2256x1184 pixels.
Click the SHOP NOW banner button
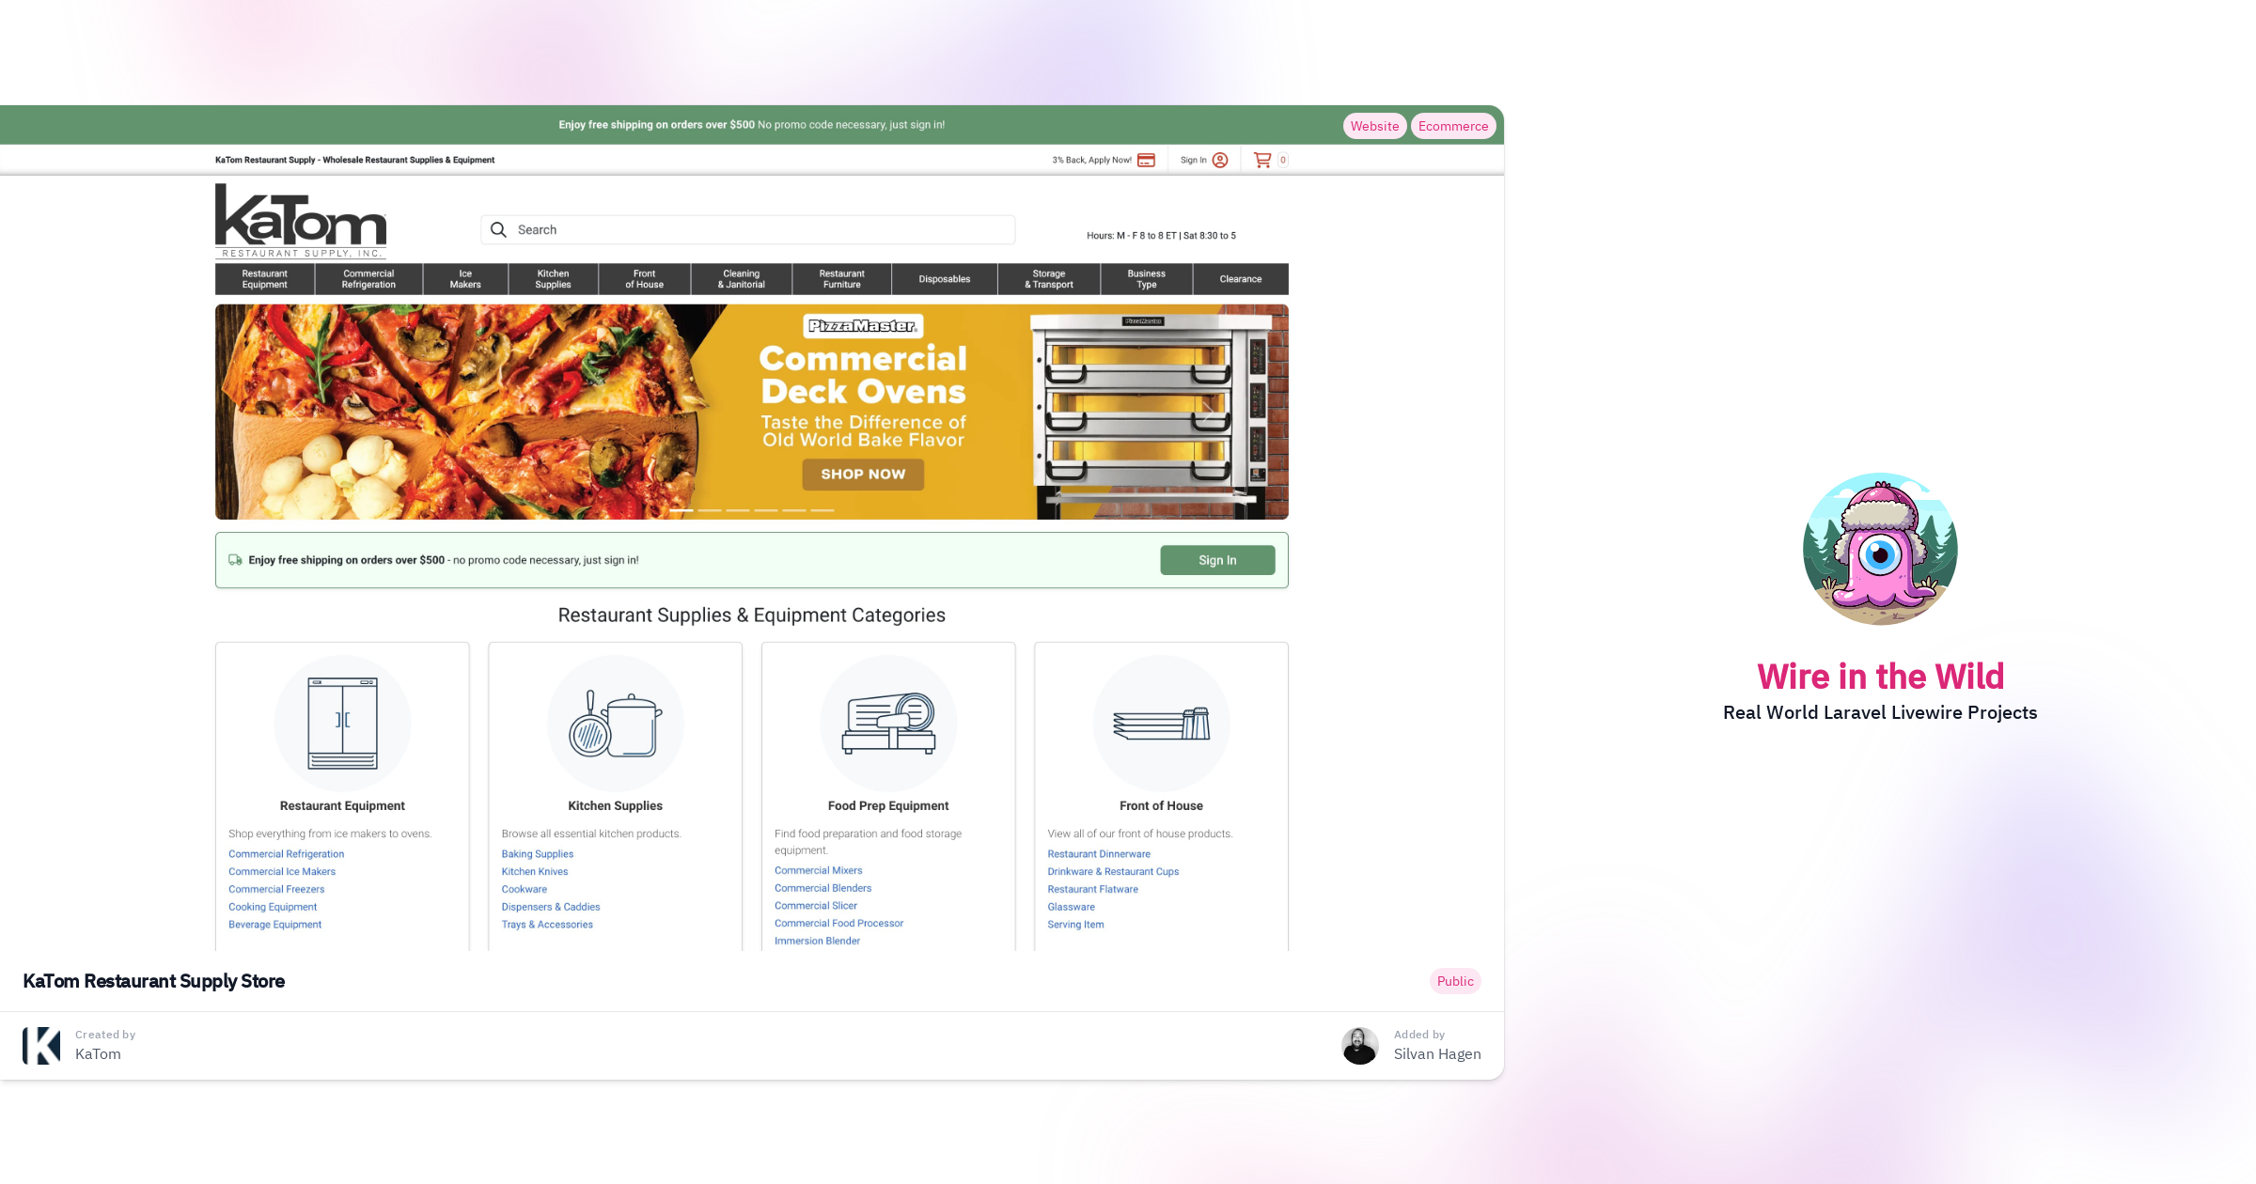pyautogui.click(x=863, y=475)
